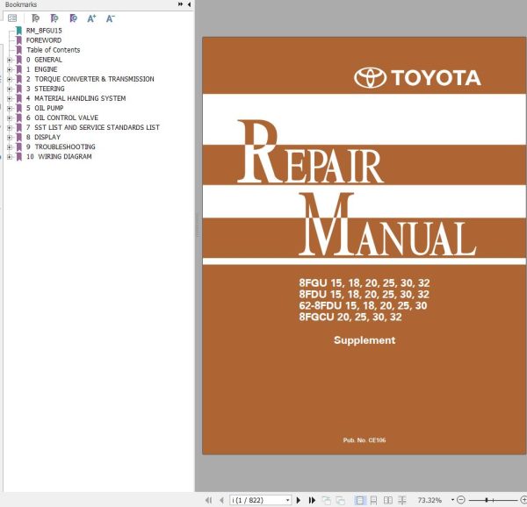
Task: Select the RM_8FGU15 root bookmark
Action: pos(44,31)
